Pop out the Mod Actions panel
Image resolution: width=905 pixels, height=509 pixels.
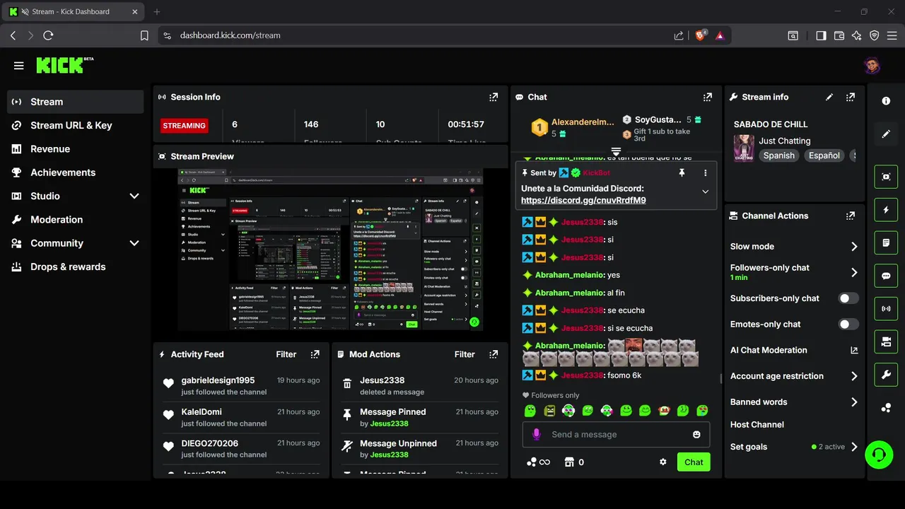(x=494, y=354)
